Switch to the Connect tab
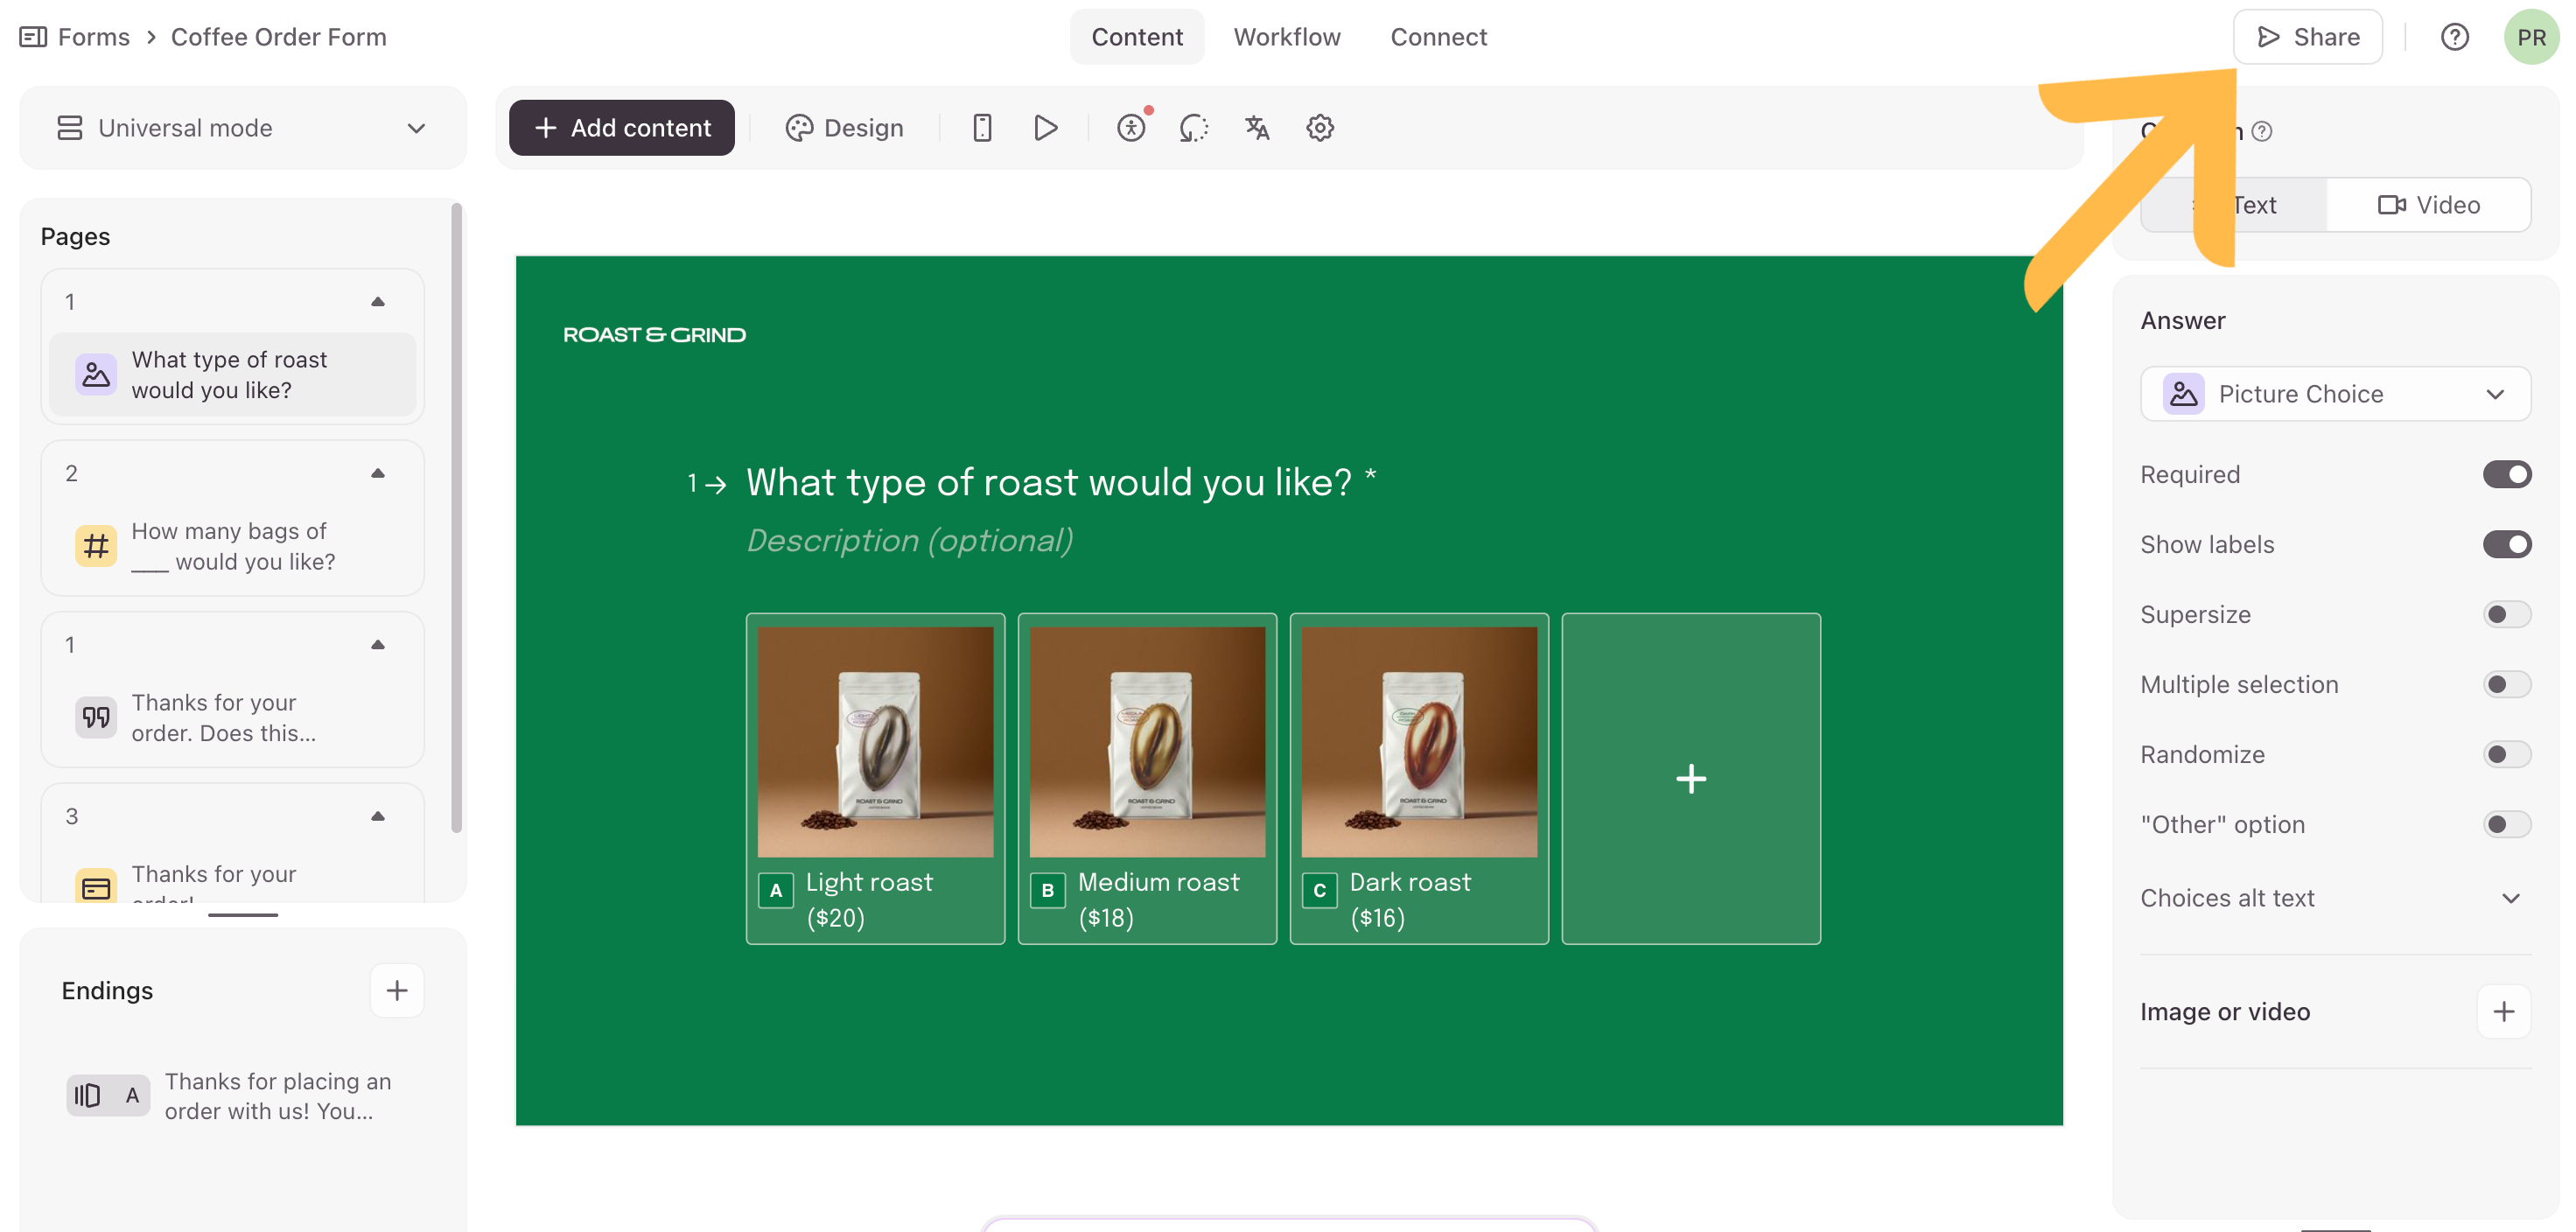 point(1438,37)
